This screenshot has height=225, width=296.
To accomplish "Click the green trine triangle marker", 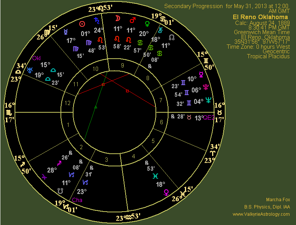I will coord(96,107).
